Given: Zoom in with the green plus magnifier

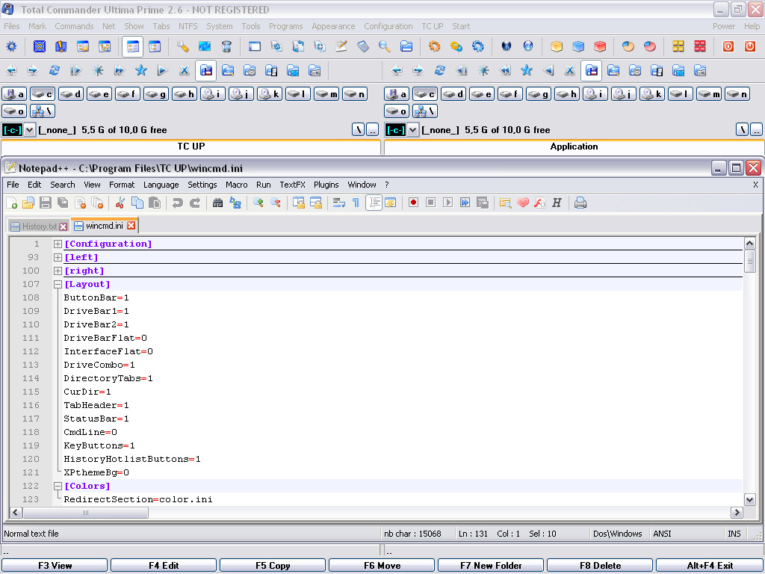Looking at the screenshot, I should tap(258, 203).
